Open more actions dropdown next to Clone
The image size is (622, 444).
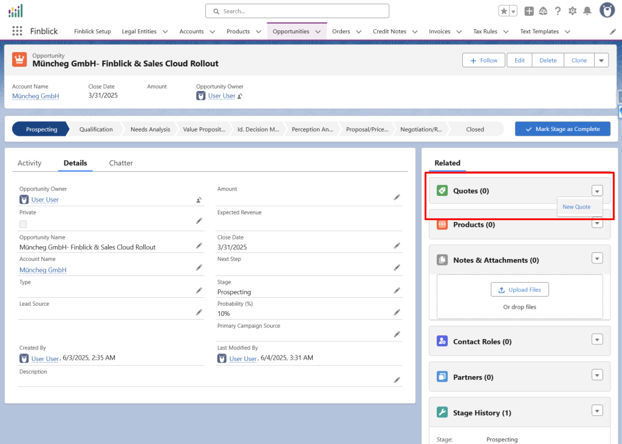point(601,60)
